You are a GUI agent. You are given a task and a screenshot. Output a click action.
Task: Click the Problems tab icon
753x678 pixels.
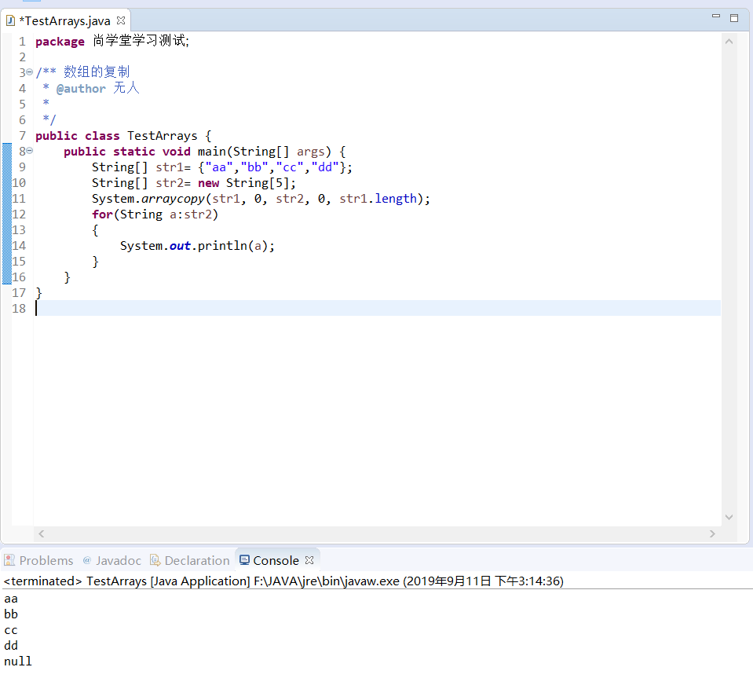point(9,560)
